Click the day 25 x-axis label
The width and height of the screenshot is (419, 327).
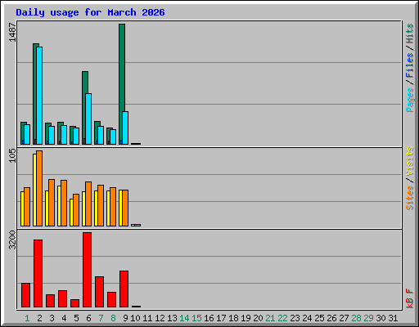click(x=319, y=318)
